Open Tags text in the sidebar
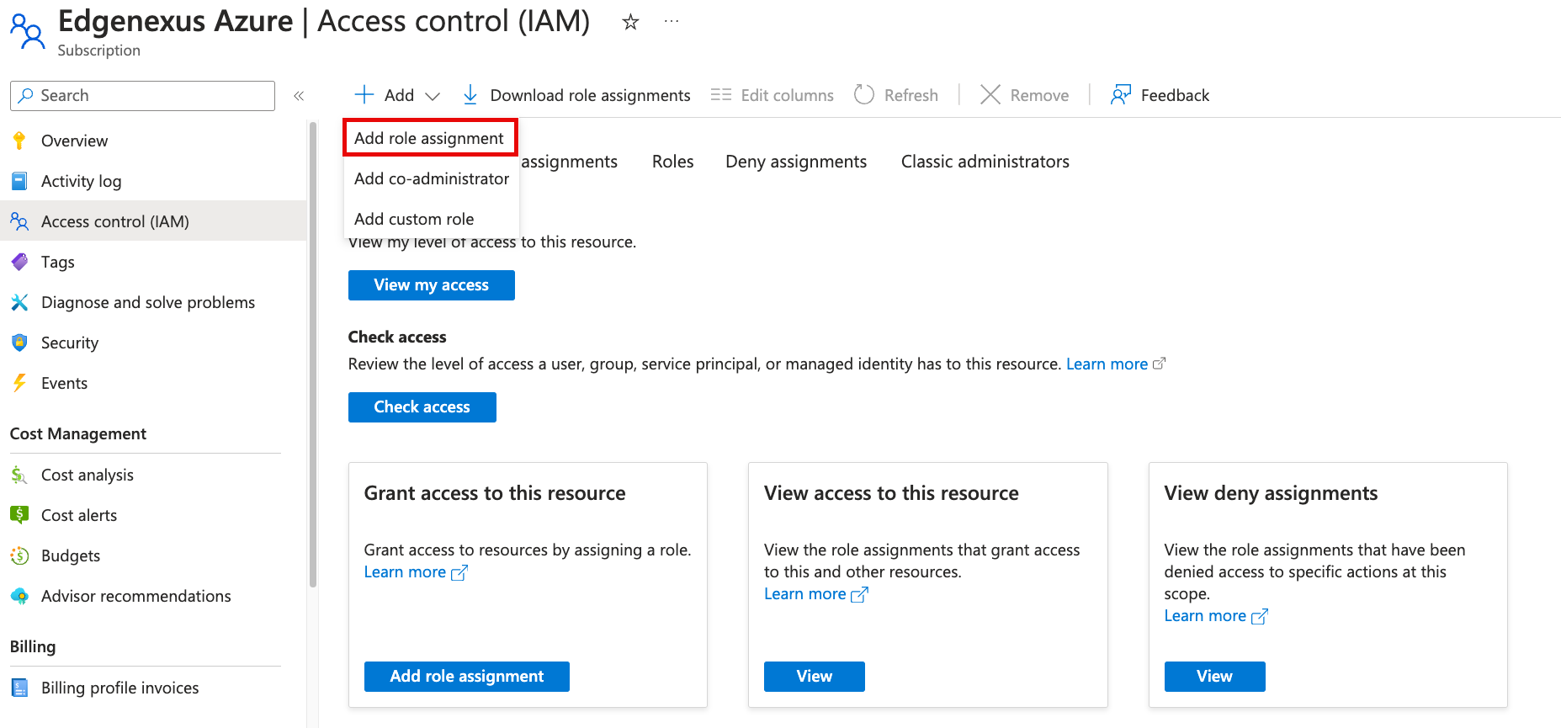 57,262
